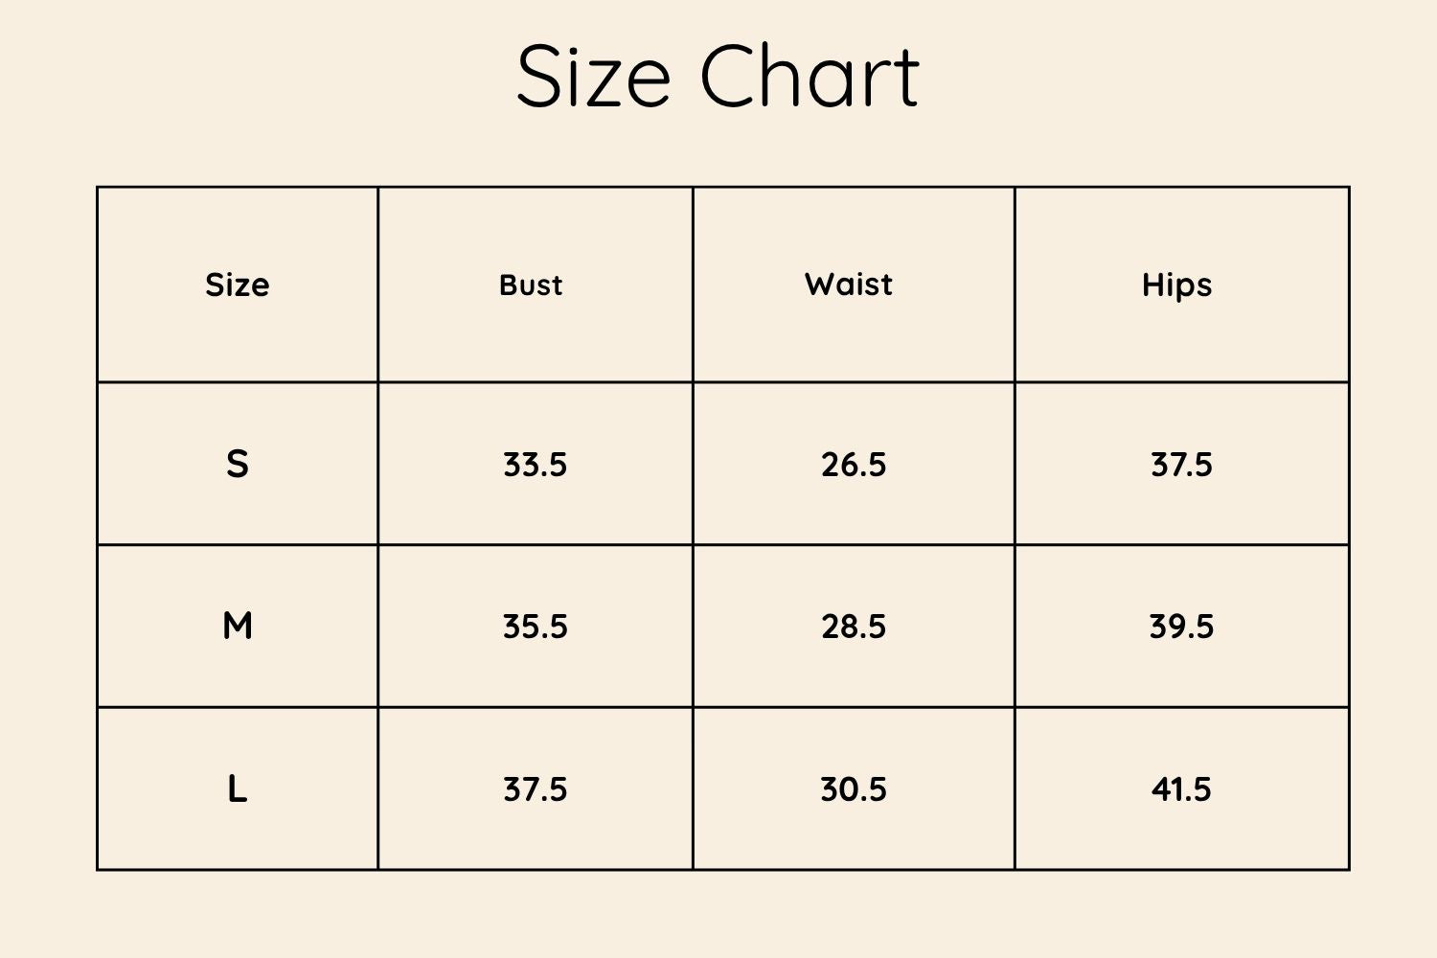Image resolution: width=1437 pixels, height=958 pixels.
Task: Click the Bust value 37.5 in L row
Action: (535, 789)
